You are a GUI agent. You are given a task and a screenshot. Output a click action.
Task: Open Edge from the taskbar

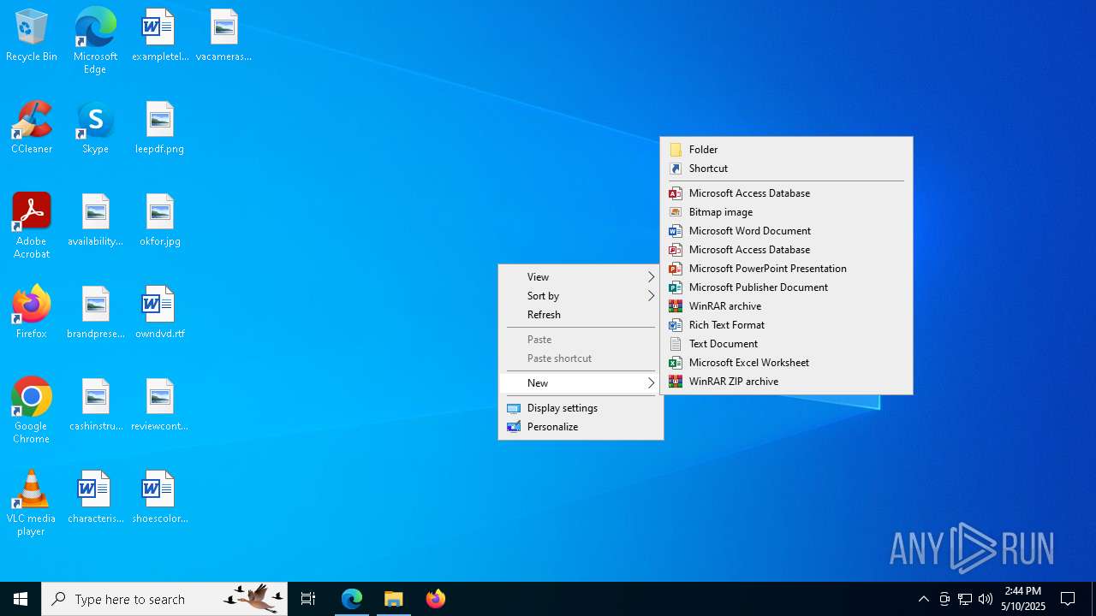(x=352, y=599)
